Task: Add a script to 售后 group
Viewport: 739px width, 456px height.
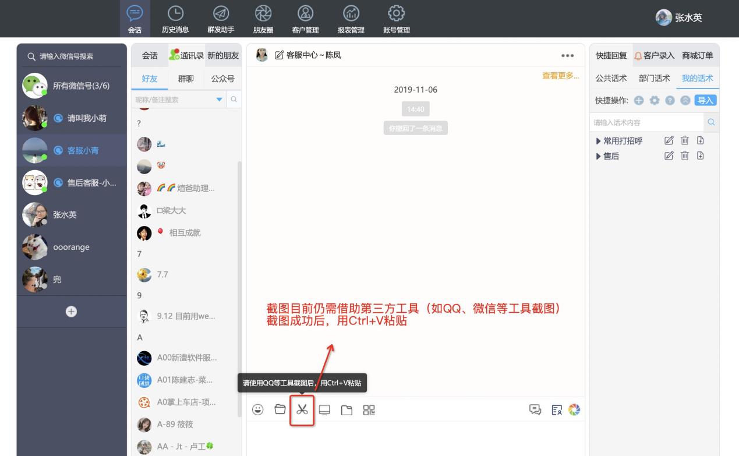Action: click(701, 155)
